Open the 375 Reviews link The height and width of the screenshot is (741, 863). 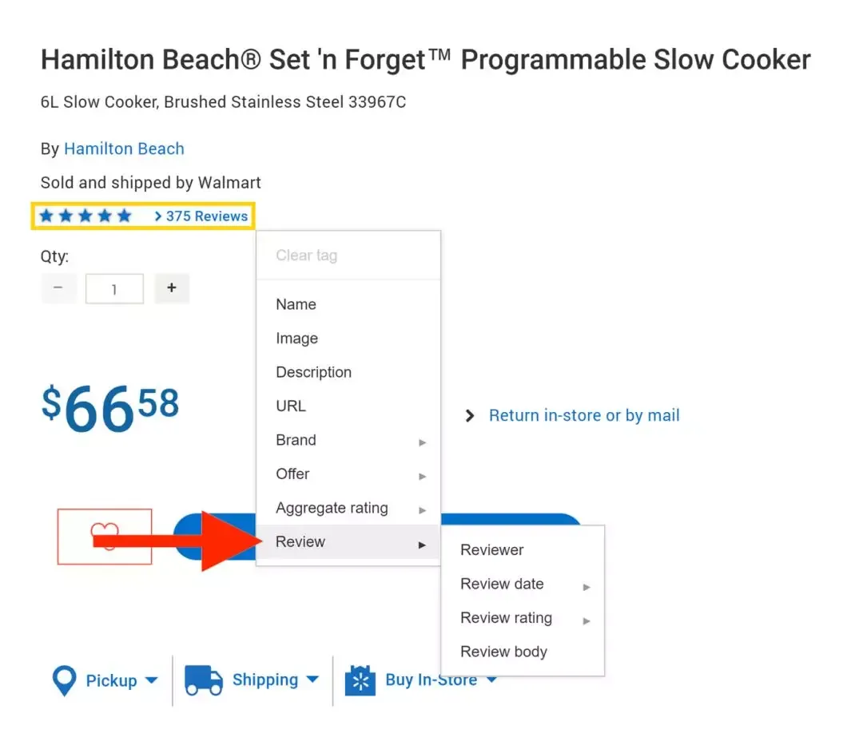tap(206, 216)
